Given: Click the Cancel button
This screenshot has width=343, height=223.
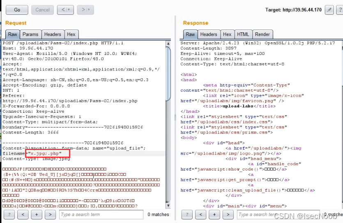Looking at the screenshot, I should (42, 10).
